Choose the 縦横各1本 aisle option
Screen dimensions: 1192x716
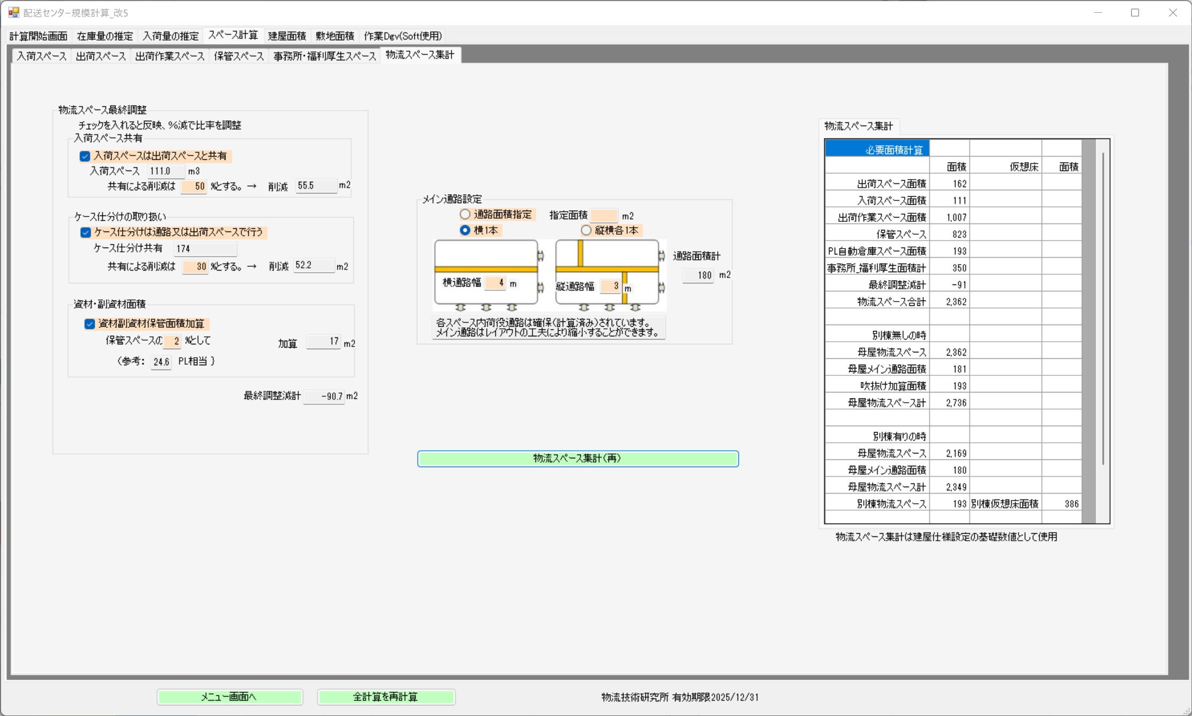click(x=586, y=230)
